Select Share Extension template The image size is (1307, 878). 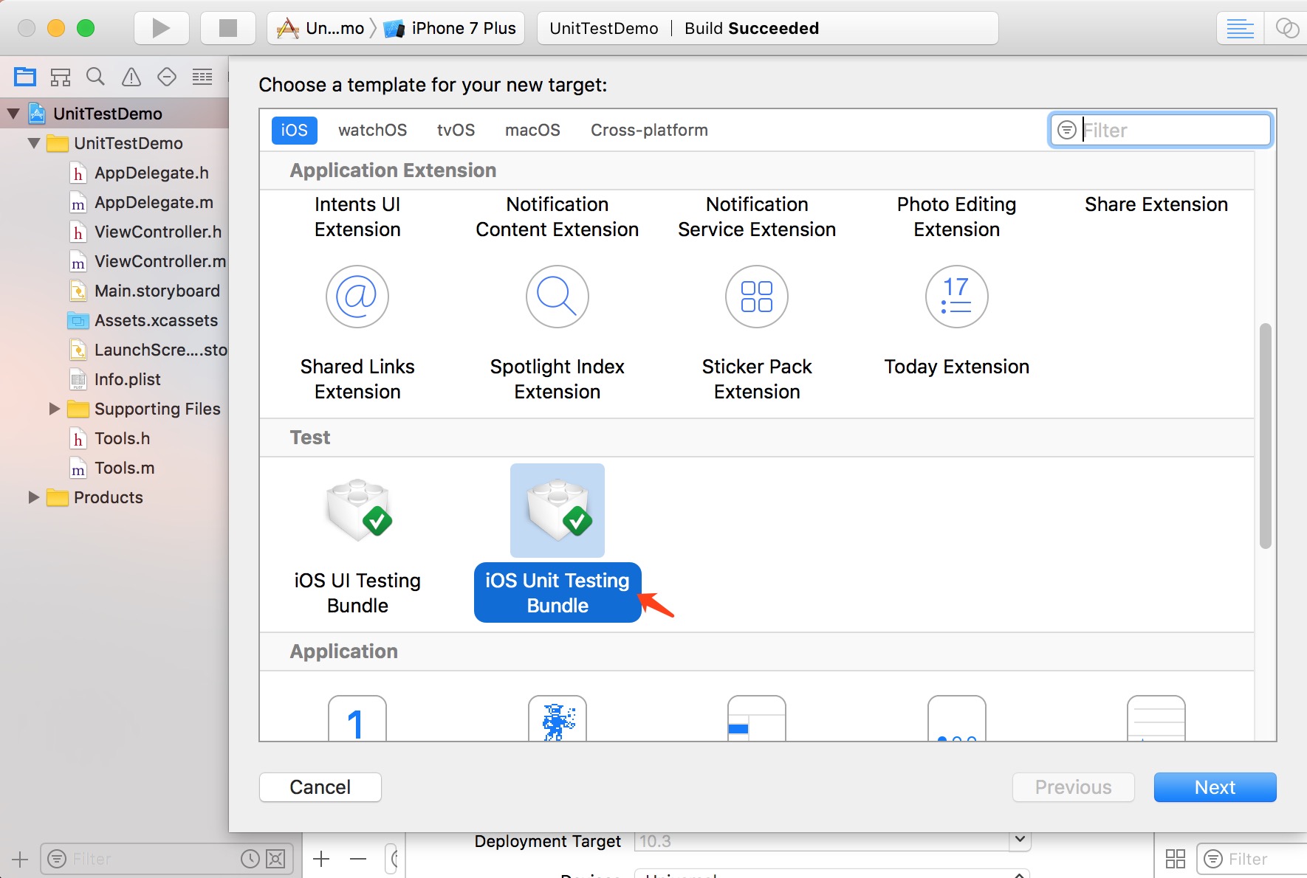[1156, 204]
